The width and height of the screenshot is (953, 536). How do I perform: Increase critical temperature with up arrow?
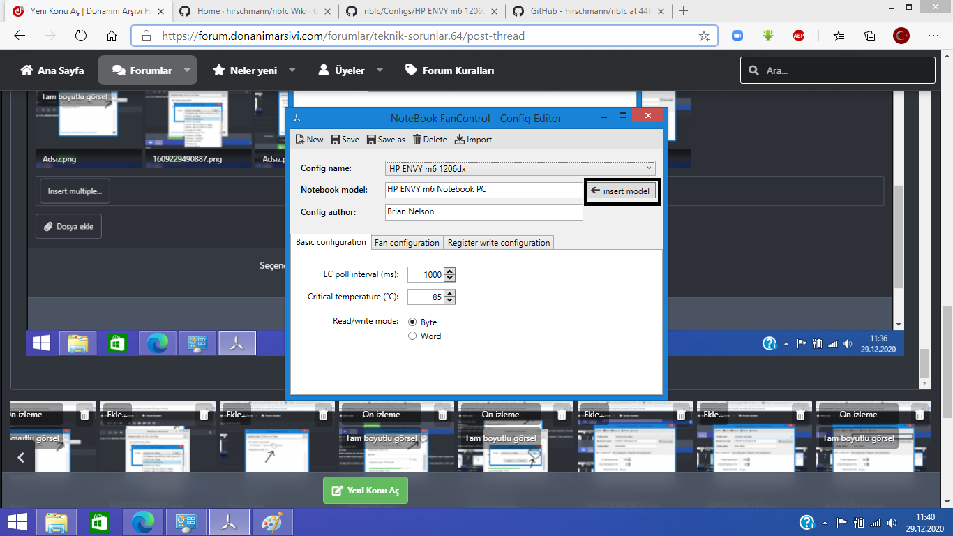click(x=450, y=294)
